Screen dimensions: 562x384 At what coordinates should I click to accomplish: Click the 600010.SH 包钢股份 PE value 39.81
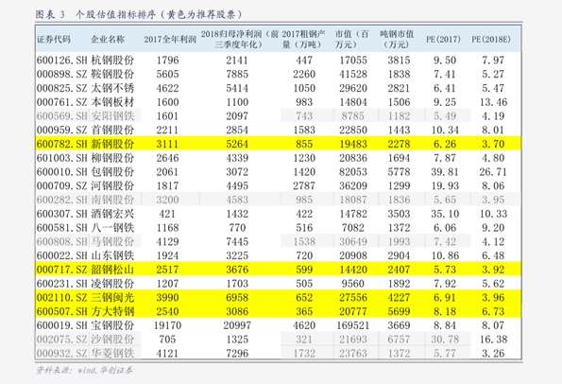[x=445, y=172]
